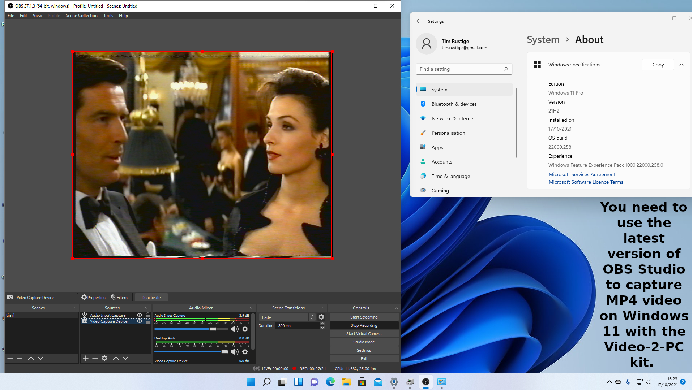Image resolution: width=693 pixels, height=390 pixels.
Task: Move the scene down in the Scenes panel
Action: point(40,358)
